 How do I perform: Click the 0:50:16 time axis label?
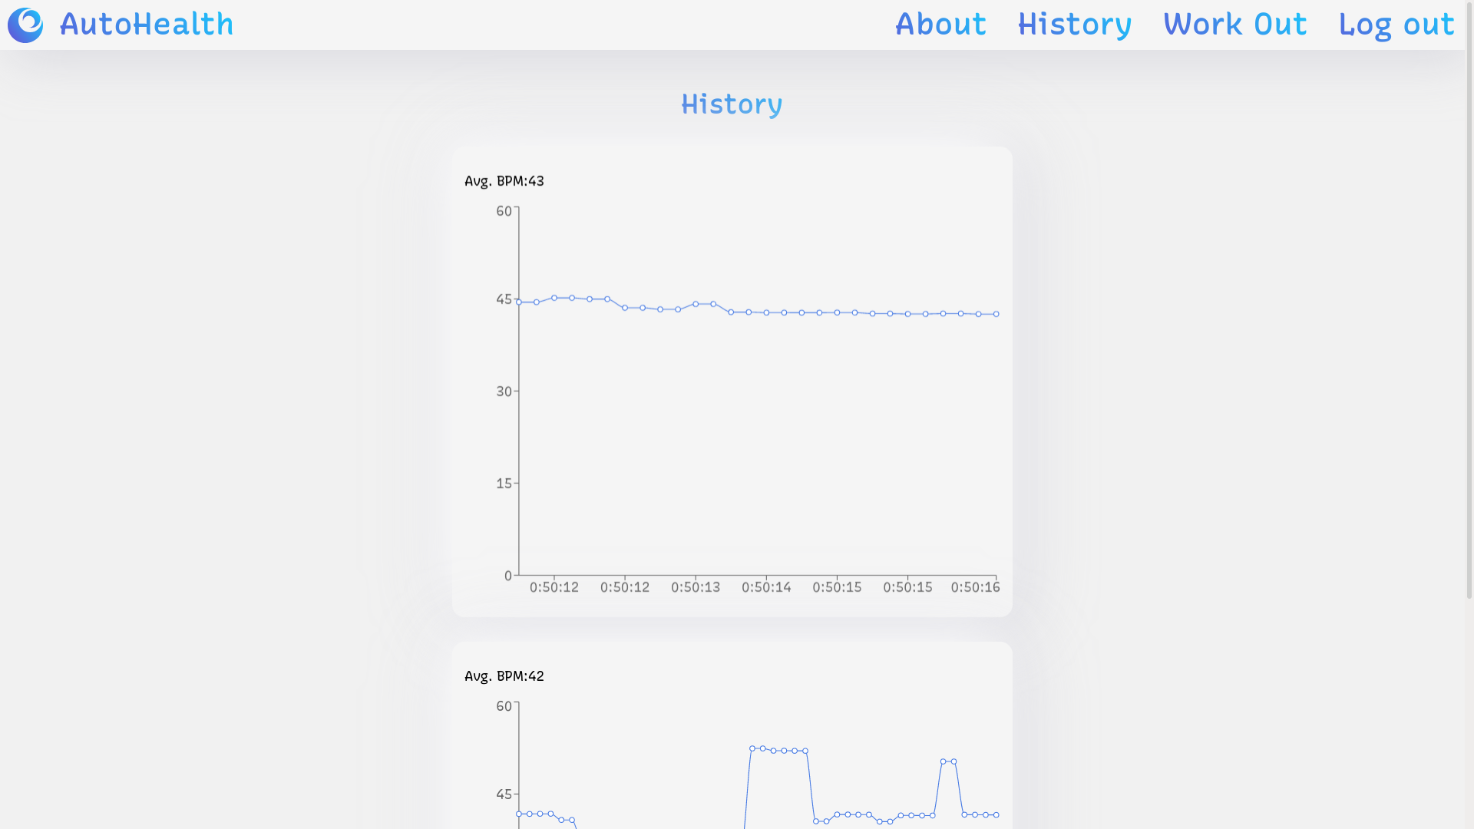click(x=975, y=587)
